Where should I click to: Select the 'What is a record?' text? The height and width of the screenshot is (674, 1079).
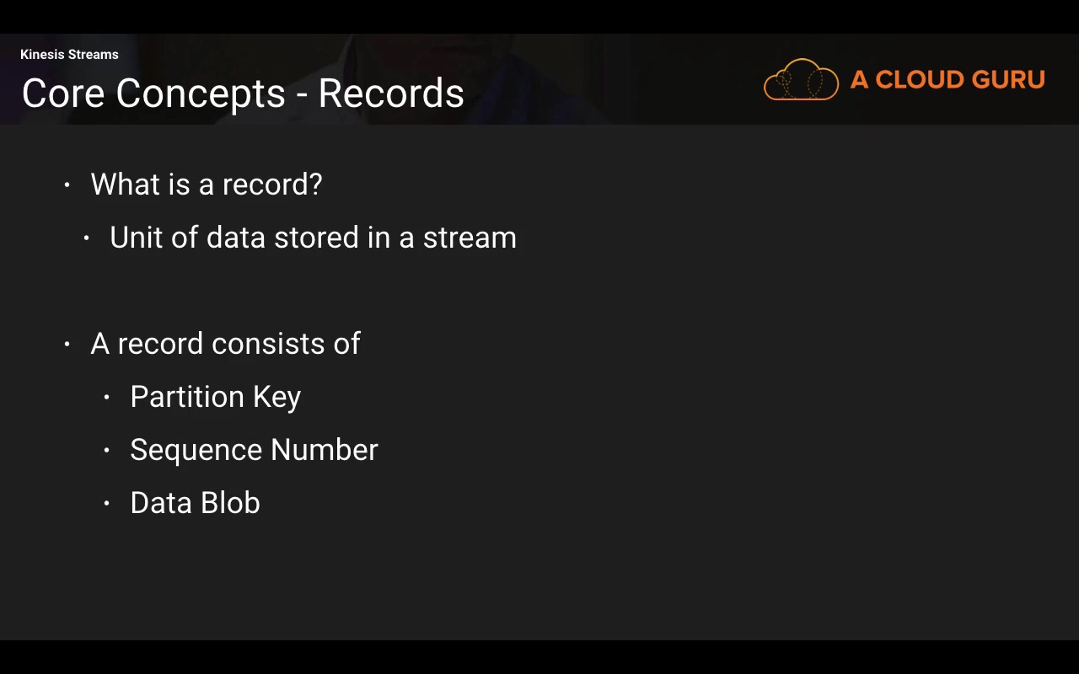click(207, 185)
